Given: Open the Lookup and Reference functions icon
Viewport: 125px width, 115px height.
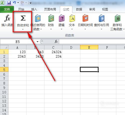Looking at the screenshot, I should tap(102, 18).
